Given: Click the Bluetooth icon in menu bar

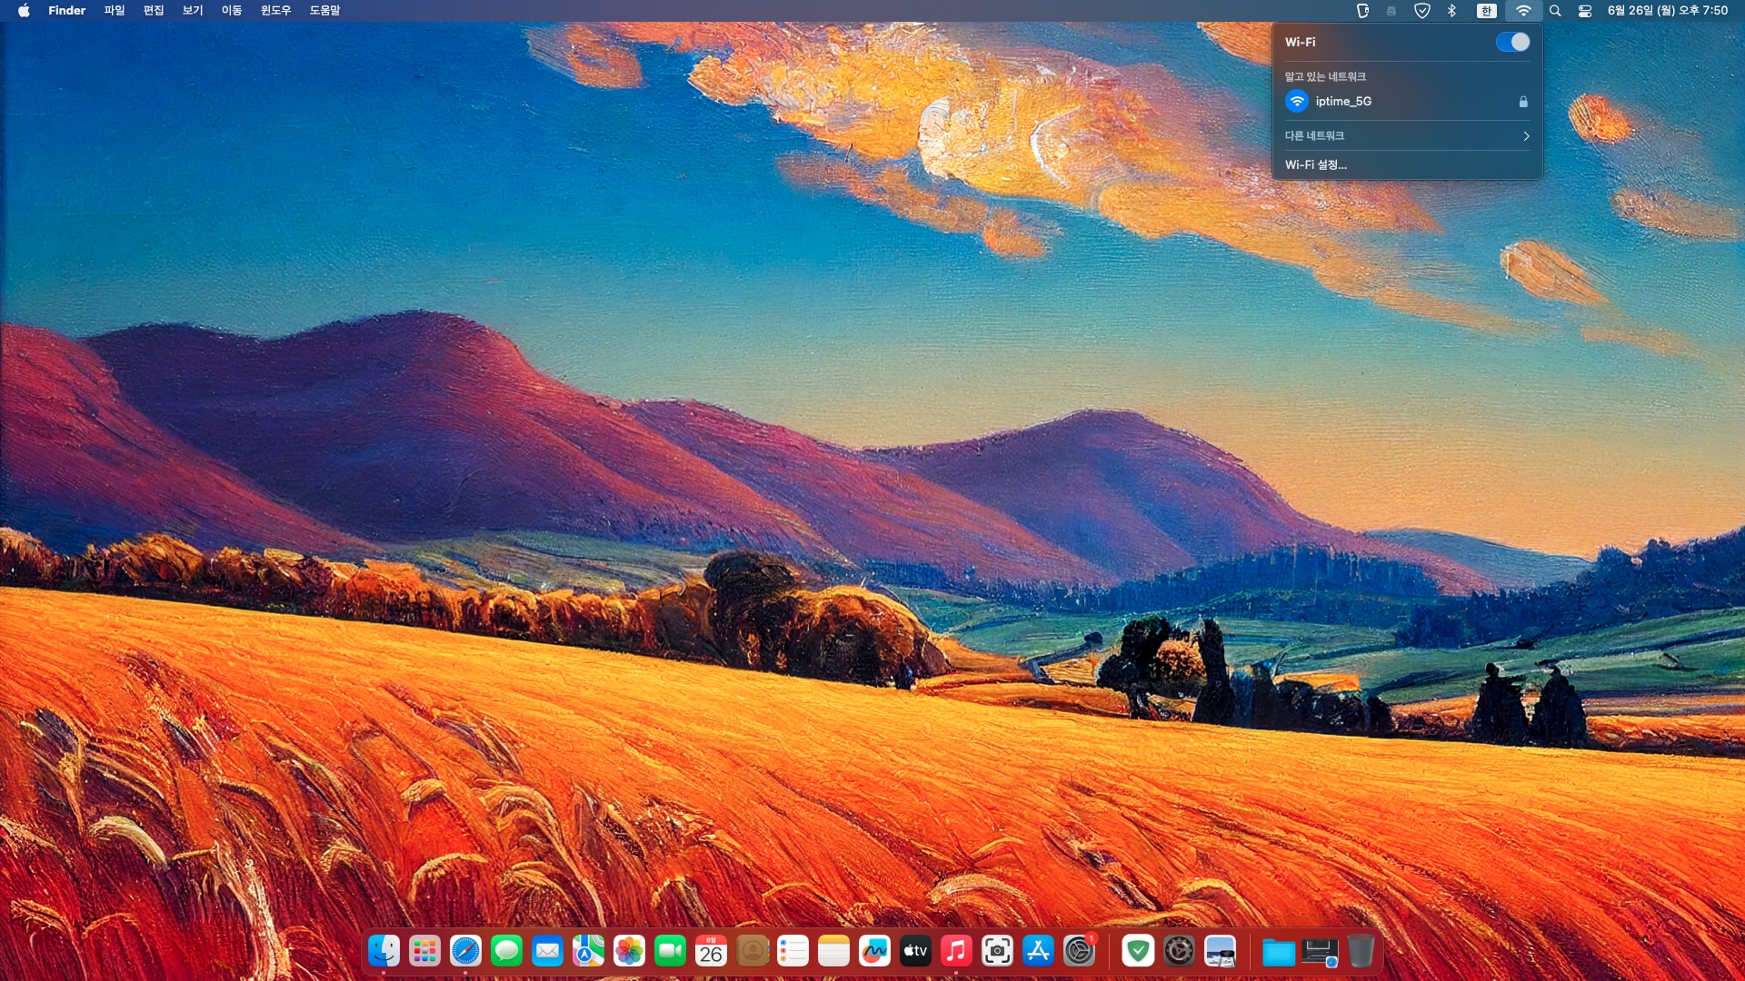Looking at the screenshot, I should click(1451, 11).
